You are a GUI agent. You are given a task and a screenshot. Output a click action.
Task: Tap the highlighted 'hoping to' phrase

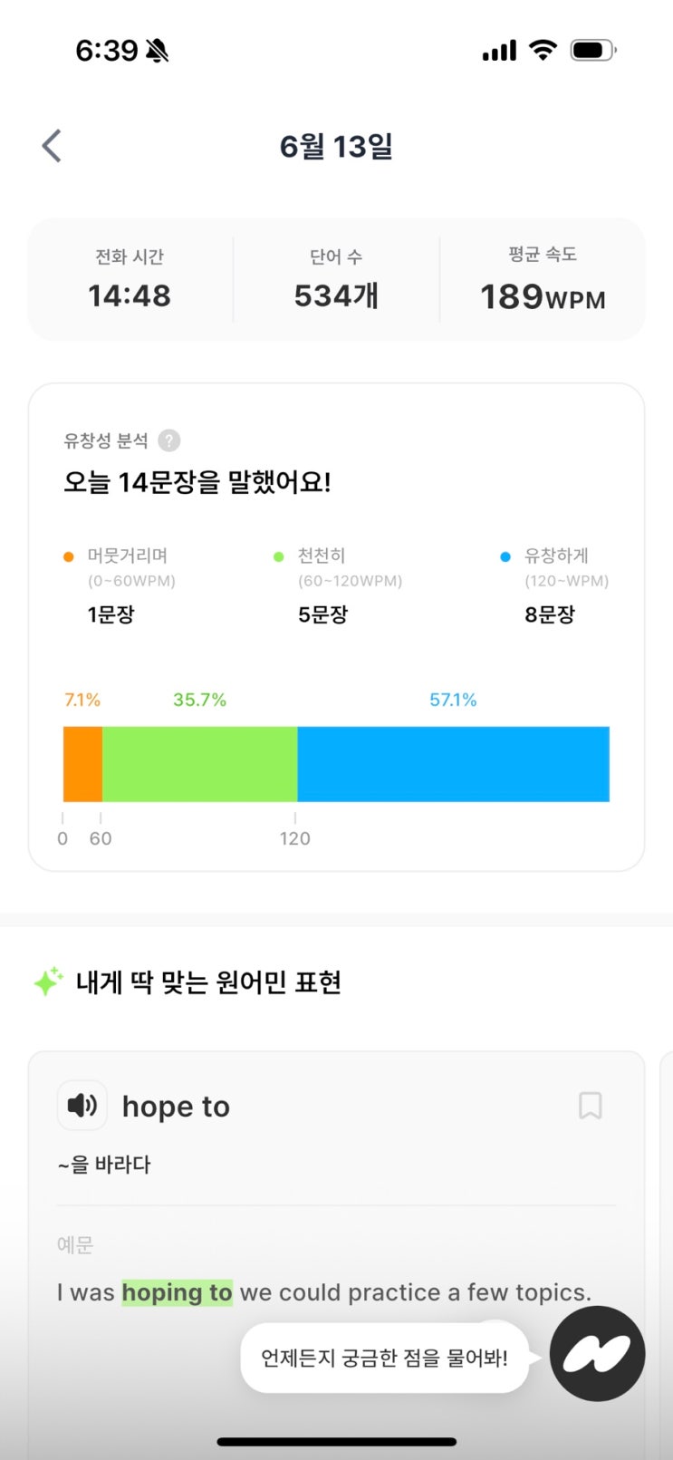click(177, 1292)
